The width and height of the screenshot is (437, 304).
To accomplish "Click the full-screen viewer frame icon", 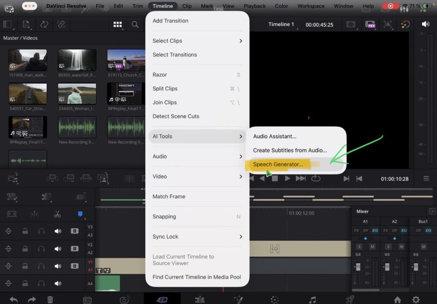I will pyautogui.click(x=351, y=24).
